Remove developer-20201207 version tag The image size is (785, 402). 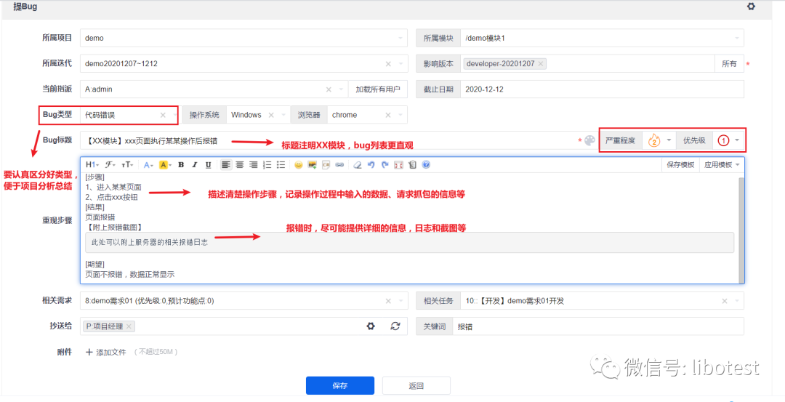(541, 63)
